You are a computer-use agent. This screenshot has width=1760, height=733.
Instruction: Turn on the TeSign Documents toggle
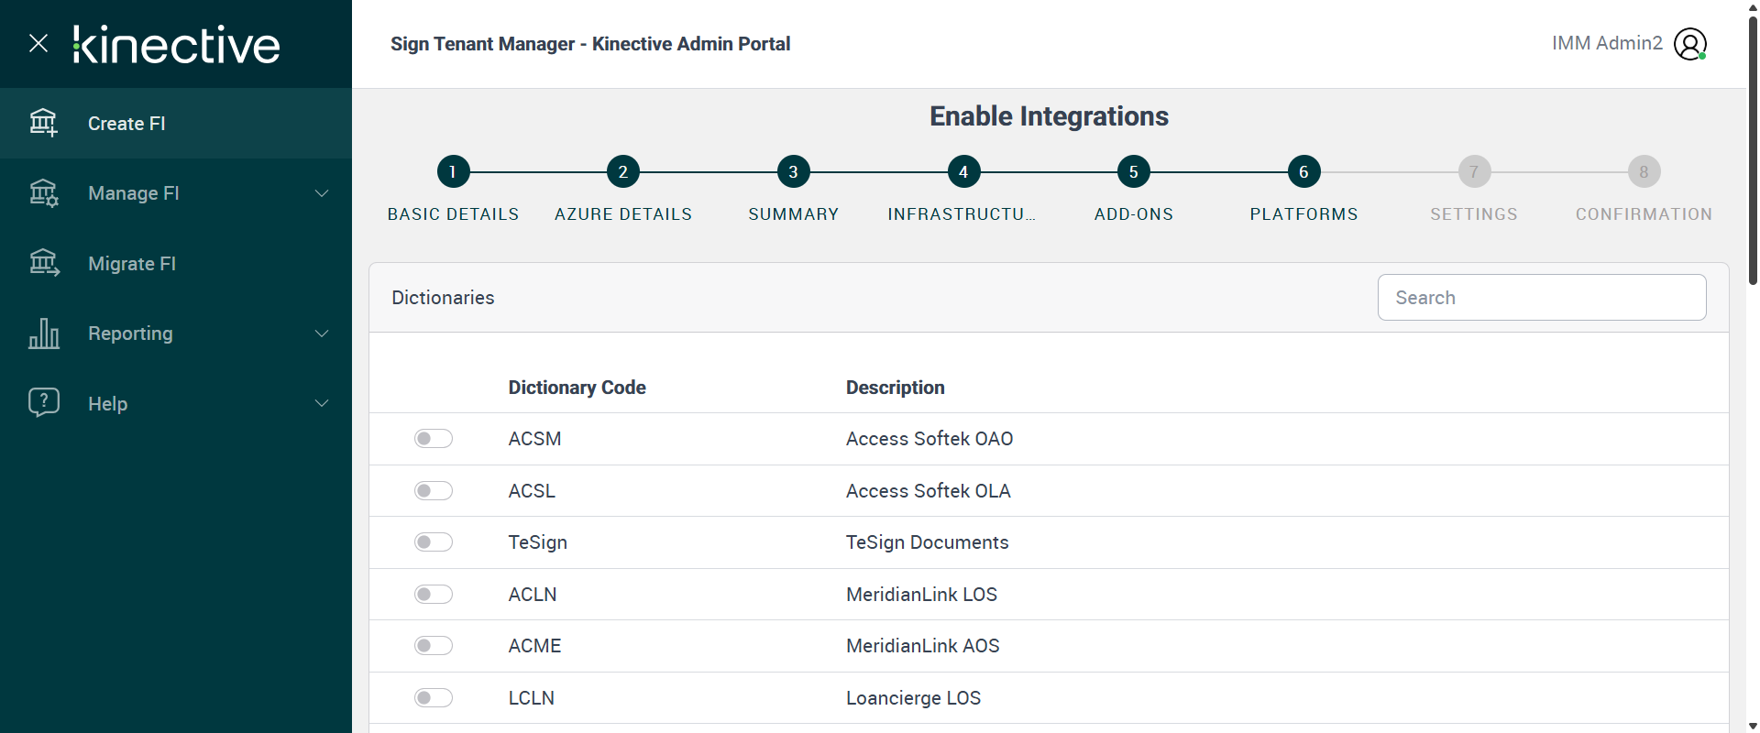434,542
